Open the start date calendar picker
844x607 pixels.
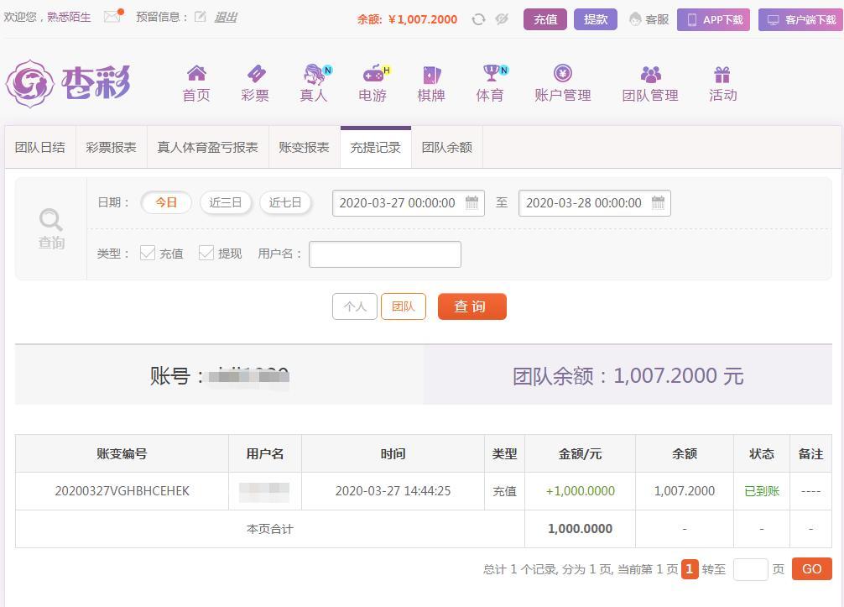click(472, 202)
